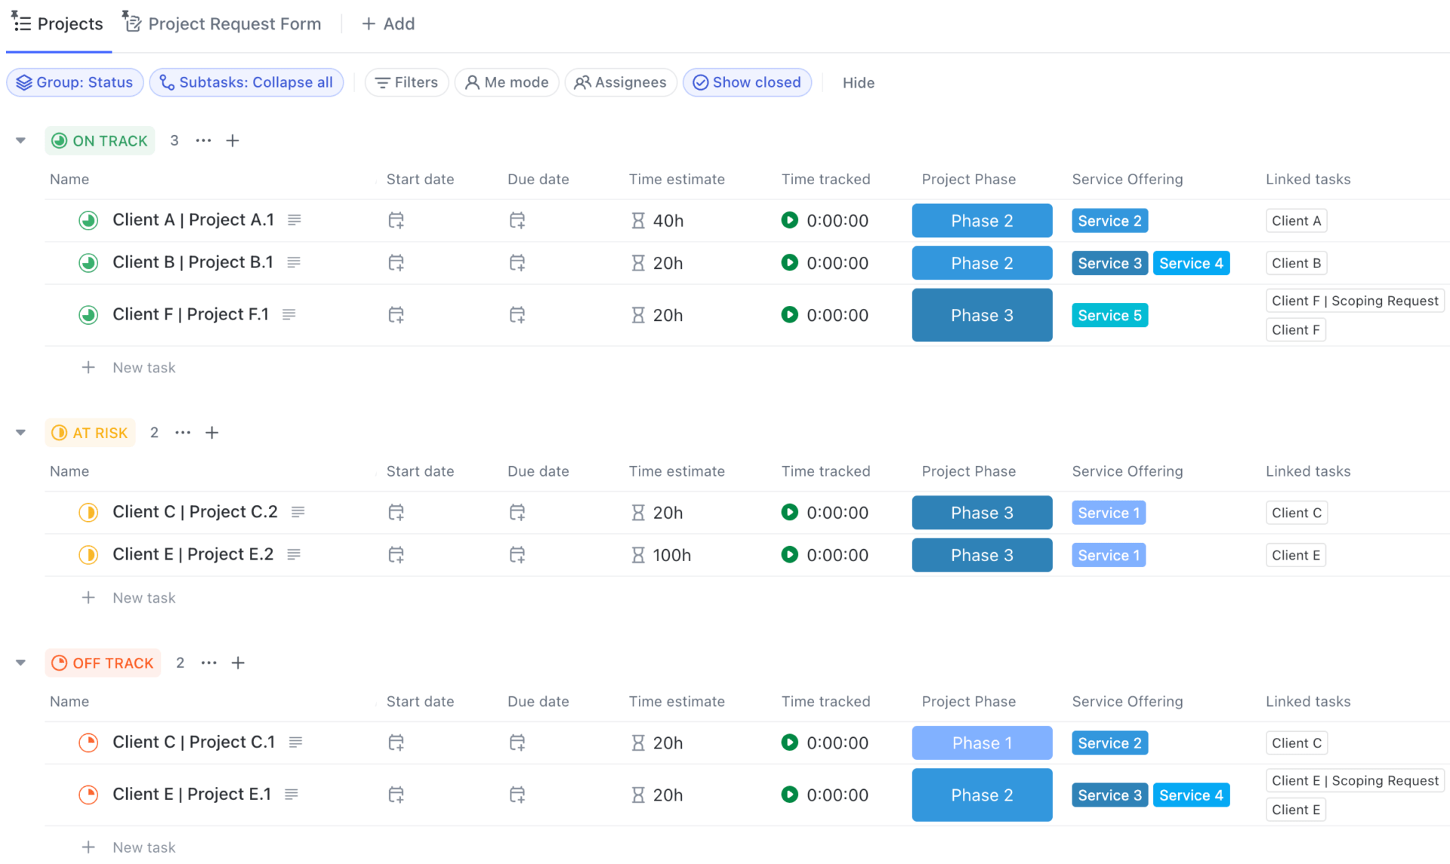
Task: Open Subtasks: Collapse all dropdown
Action: tap(246, 82)
